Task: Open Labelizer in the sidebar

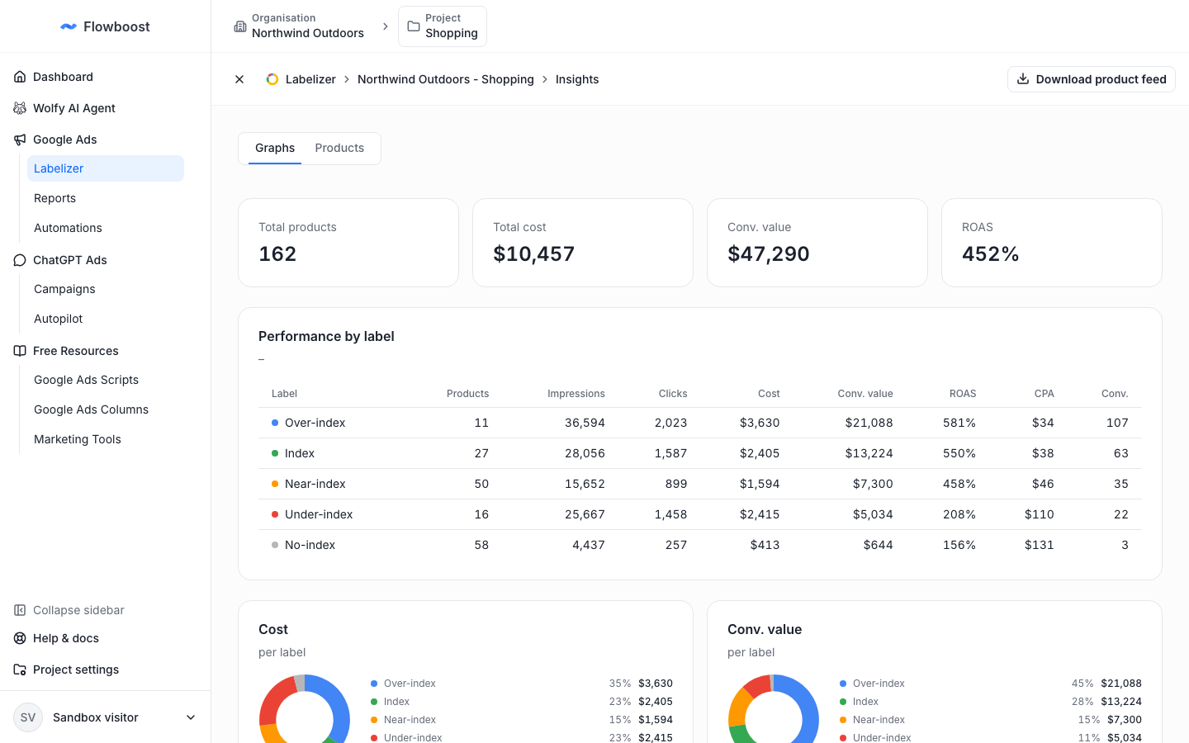Action: point(106,168)
